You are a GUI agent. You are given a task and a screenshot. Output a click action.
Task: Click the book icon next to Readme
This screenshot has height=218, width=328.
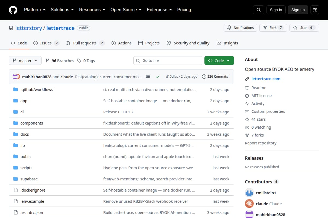(247, 88)
